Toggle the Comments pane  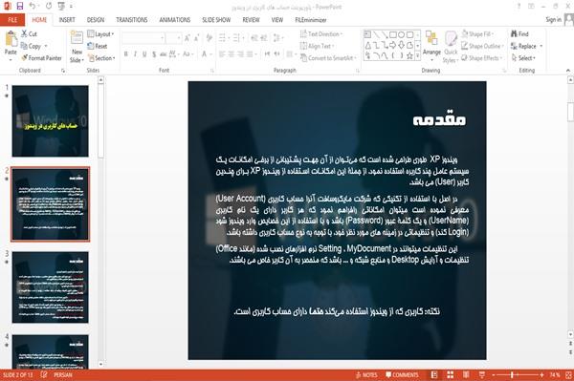tap(402, 374)
